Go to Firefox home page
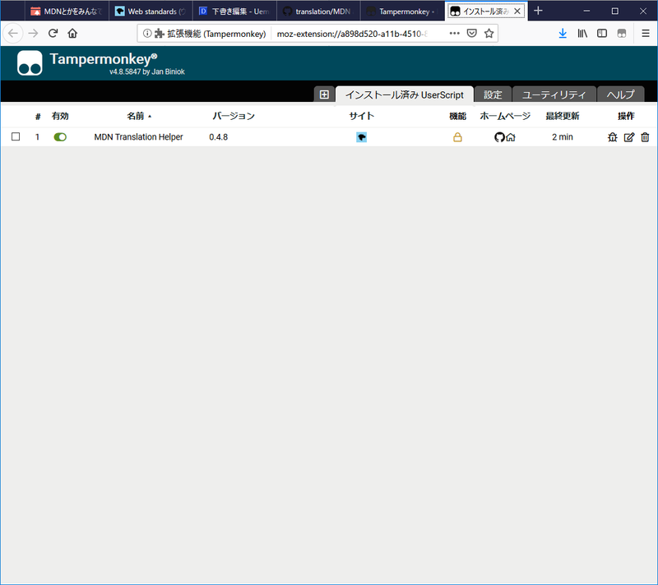 coord(72,33)
